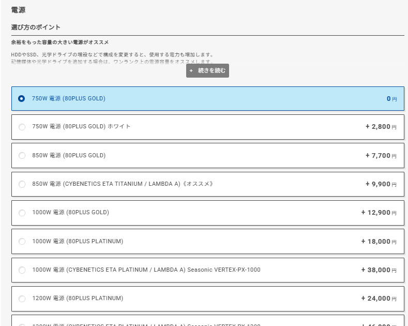
Task: Pick the 1200W 80PLUS PLATINUM radio button
Action: pyautogui.click(x=22, y=299)
